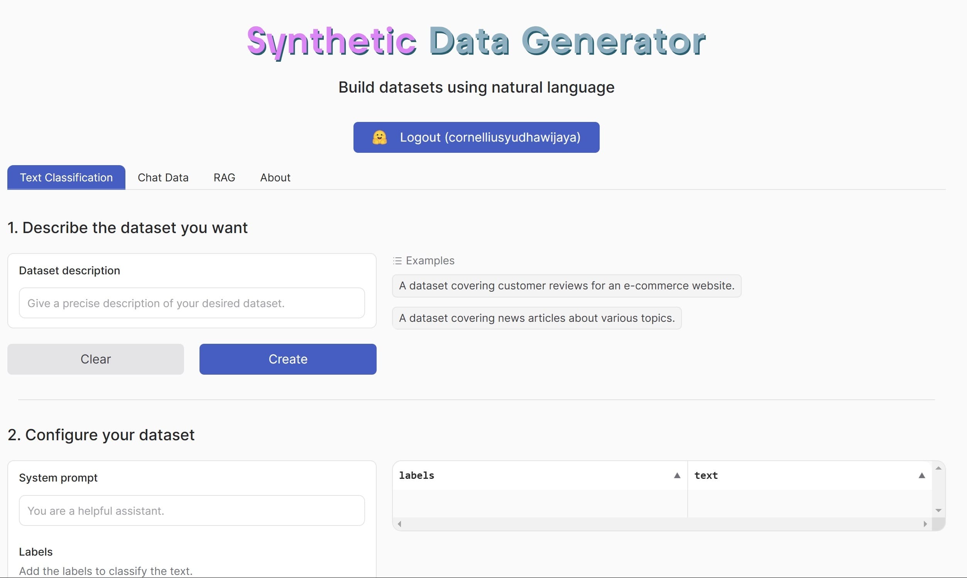
Task: Focus the System prompt input field
Action: [x=192, y=510]
